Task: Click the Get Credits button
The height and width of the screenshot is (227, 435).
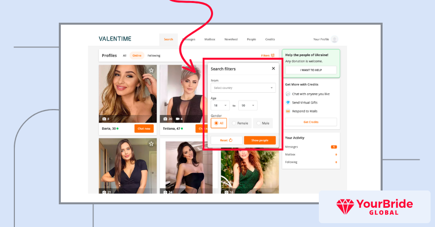Action: coord(311,122)
